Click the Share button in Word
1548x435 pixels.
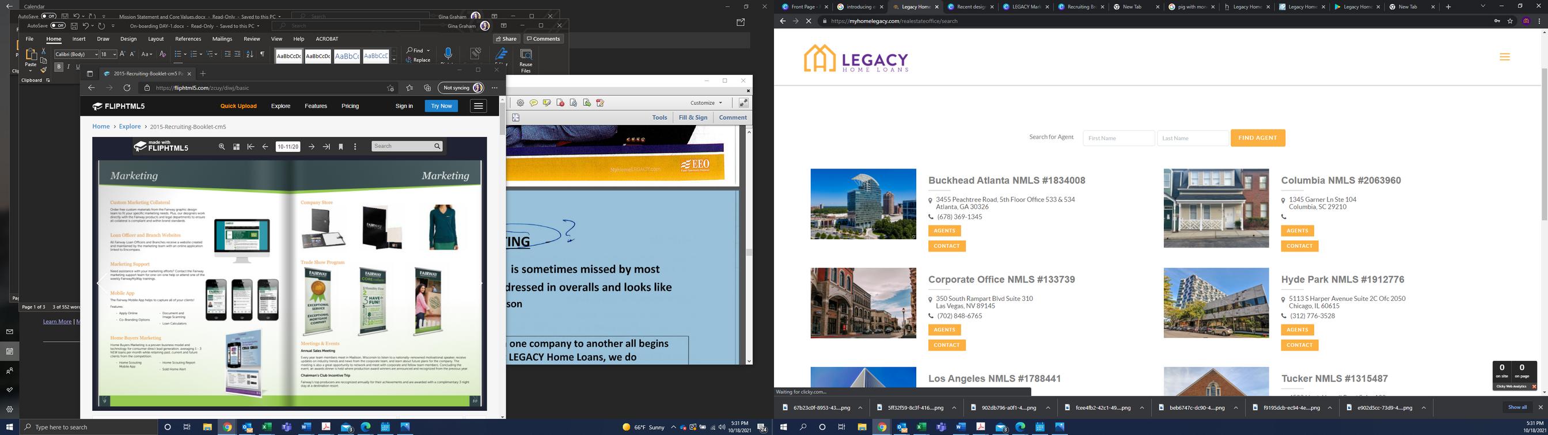point(506,39)
